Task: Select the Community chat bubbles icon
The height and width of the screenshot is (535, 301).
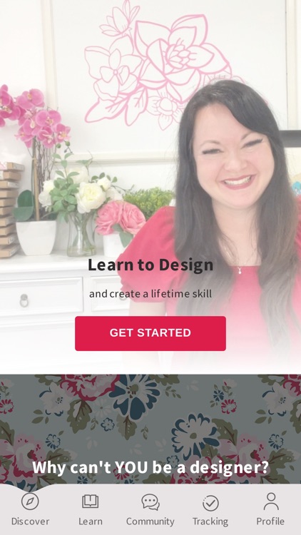Action: coord(150,502)
